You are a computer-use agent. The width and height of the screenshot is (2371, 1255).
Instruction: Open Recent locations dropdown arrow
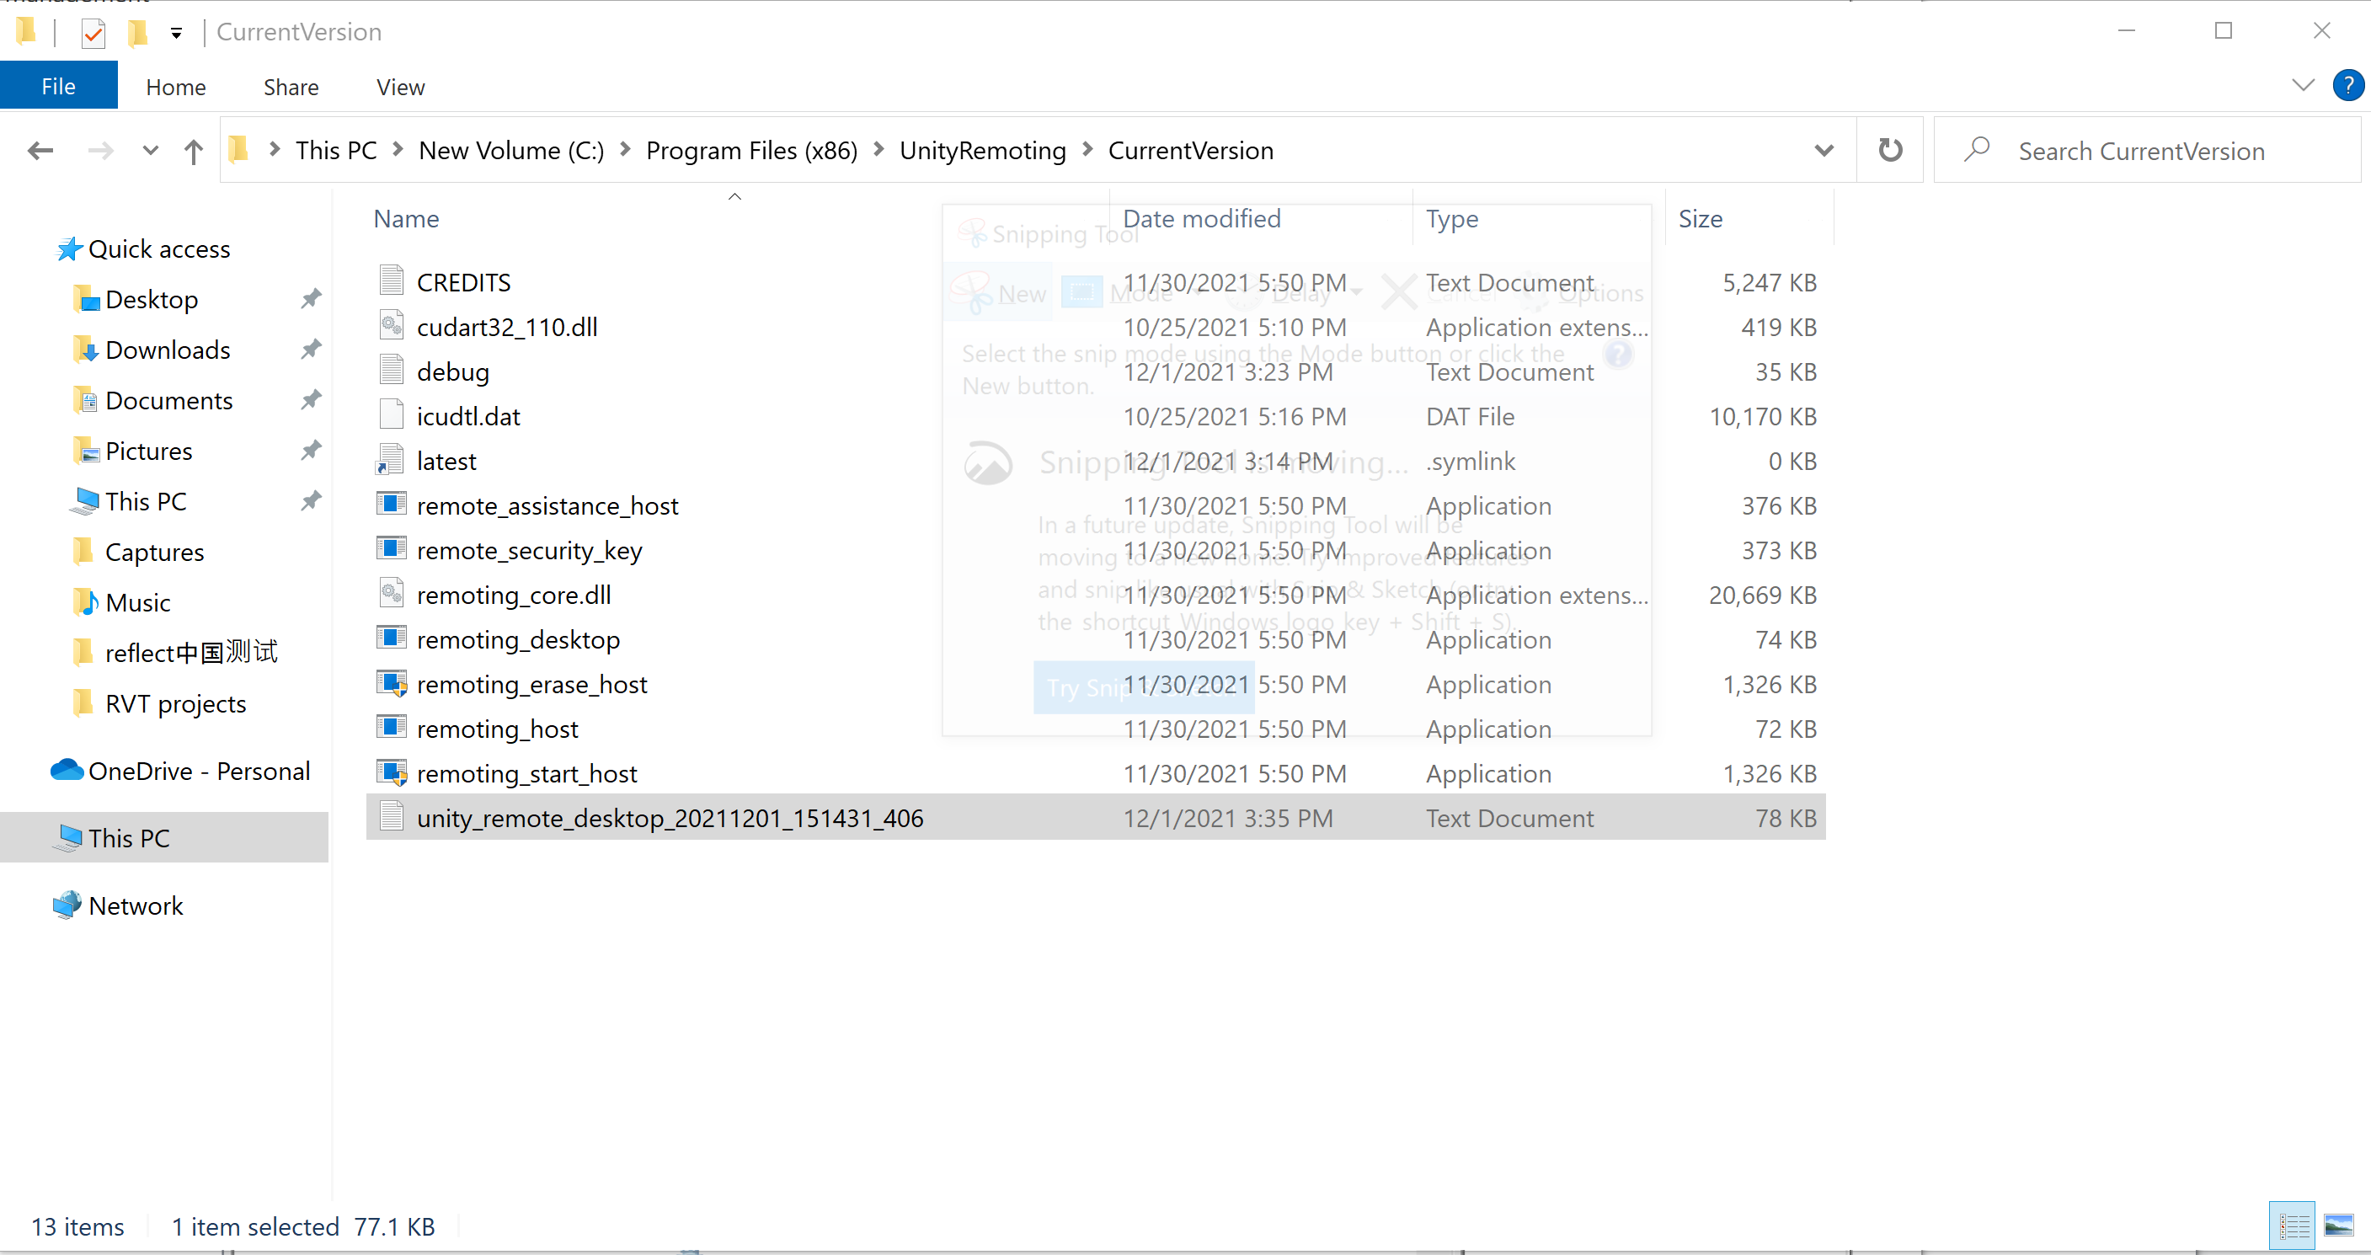150,151
